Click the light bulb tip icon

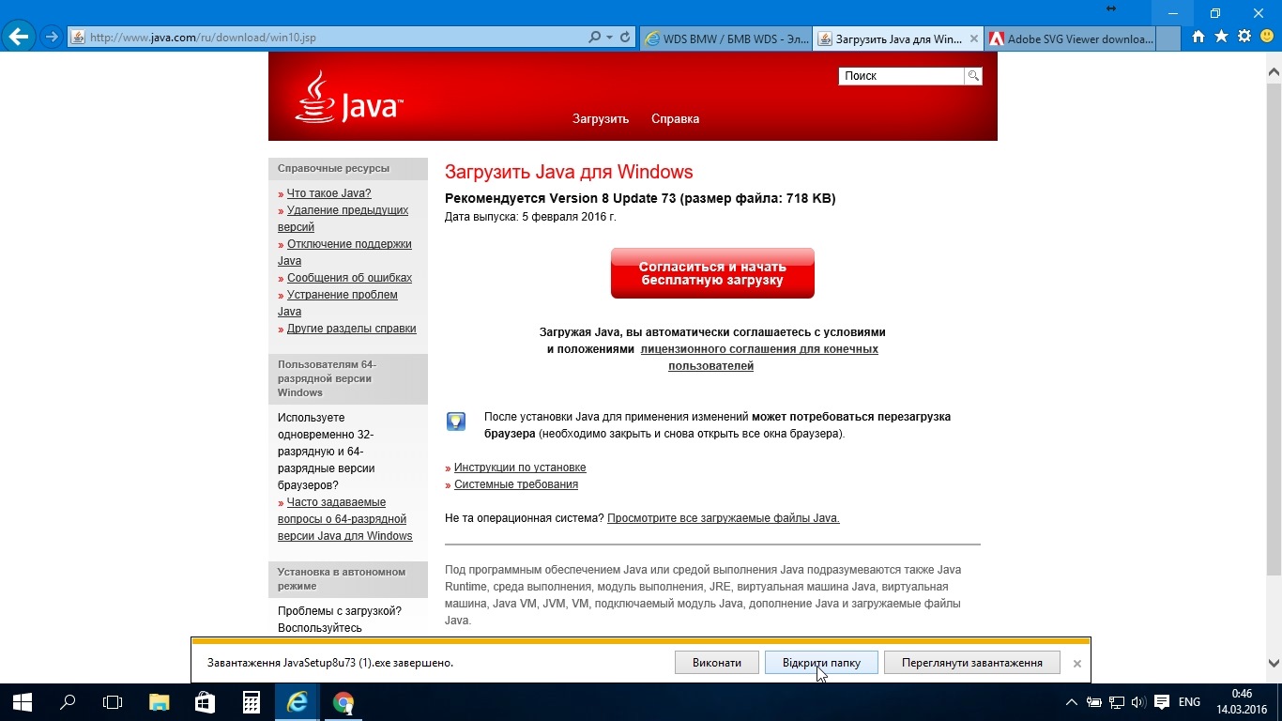456,421
